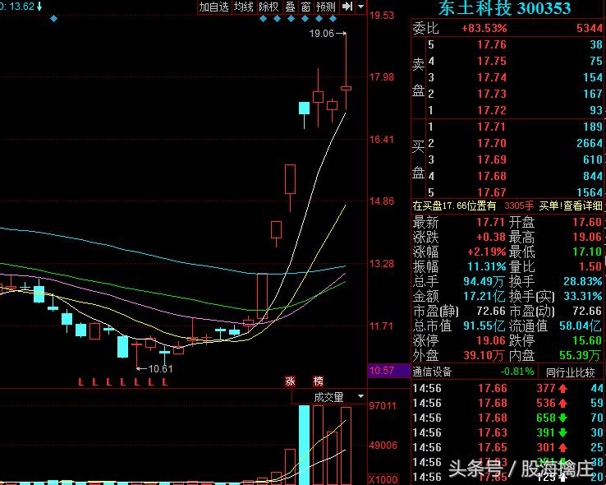This screenshot has height=485, width=606.
Task: Click the 通信设备 sector label
Action: click(432, 372)
